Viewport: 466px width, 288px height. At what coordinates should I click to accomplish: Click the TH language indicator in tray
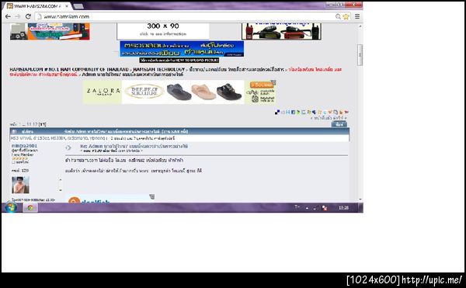pyautogui.click(x=297, y=207)
